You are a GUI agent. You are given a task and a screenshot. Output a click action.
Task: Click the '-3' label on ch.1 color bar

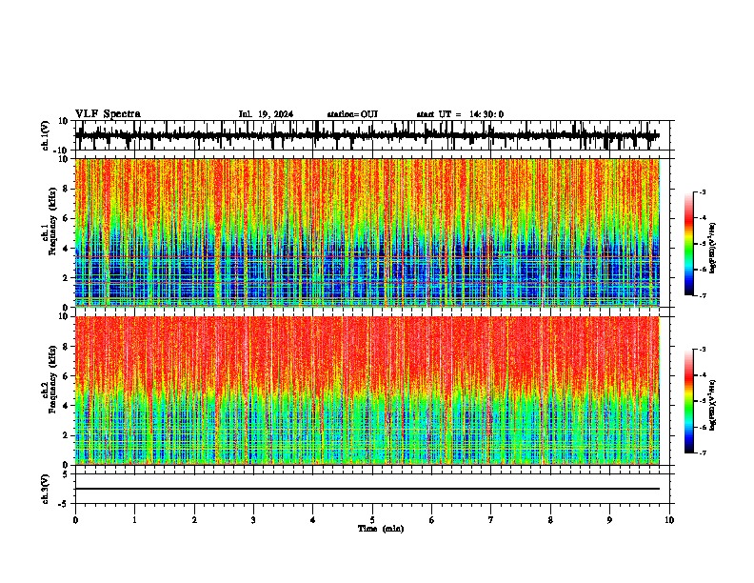[x=703, y=191]
